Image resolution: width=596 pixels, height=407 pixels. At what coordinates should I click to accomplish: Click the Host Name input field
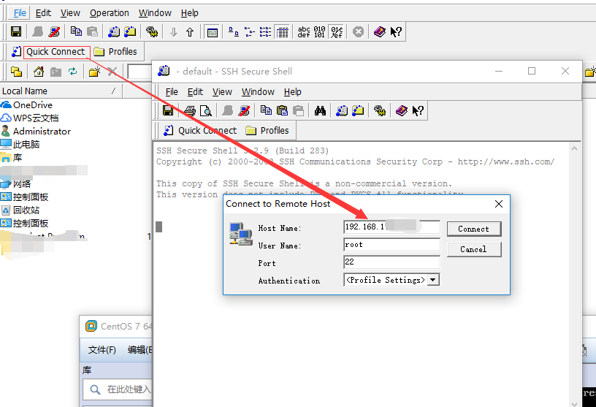[391, 227]
